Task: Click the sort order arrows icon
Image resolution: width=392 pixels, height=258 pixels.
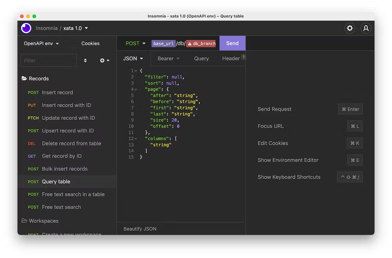Action: coord(85,61)
